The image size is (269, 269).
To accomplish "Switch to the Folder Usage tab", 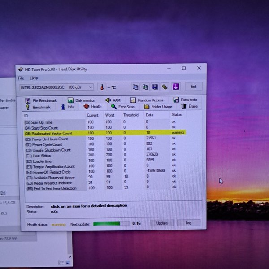I will click(x=158, y=107).
